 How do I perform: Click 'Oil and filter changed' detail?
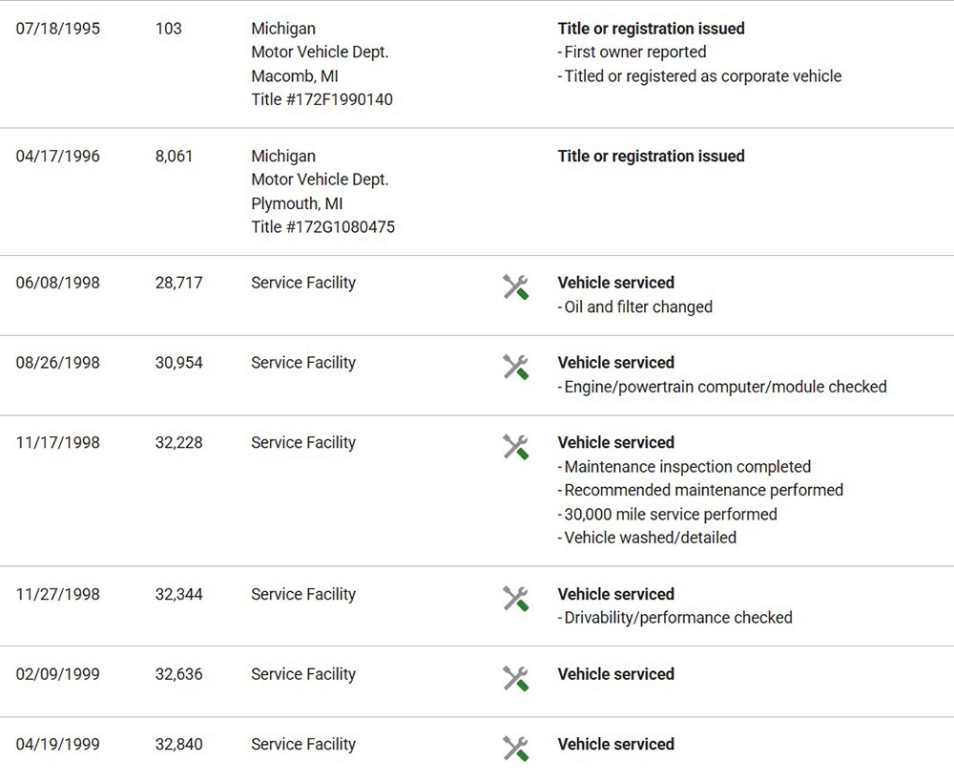(637, 307)
